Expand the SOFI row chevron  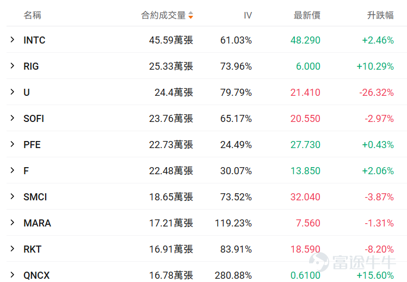coord(12,118)
